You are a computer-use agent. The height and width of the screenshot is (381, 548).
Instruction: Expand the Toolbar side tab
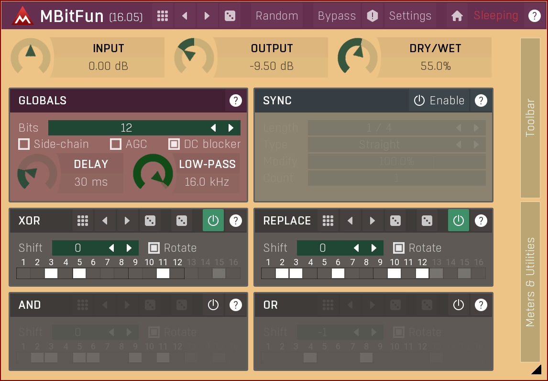[x=530, y=118]
